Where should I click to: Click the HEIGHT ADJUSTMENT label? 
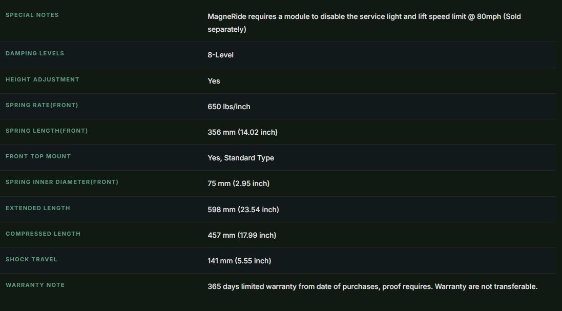pos(43,79)
